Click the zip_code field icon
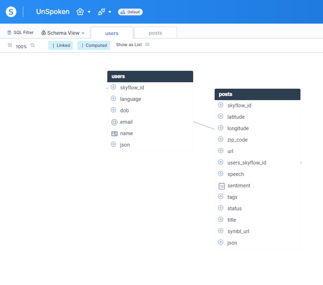 tap(221, 139)
